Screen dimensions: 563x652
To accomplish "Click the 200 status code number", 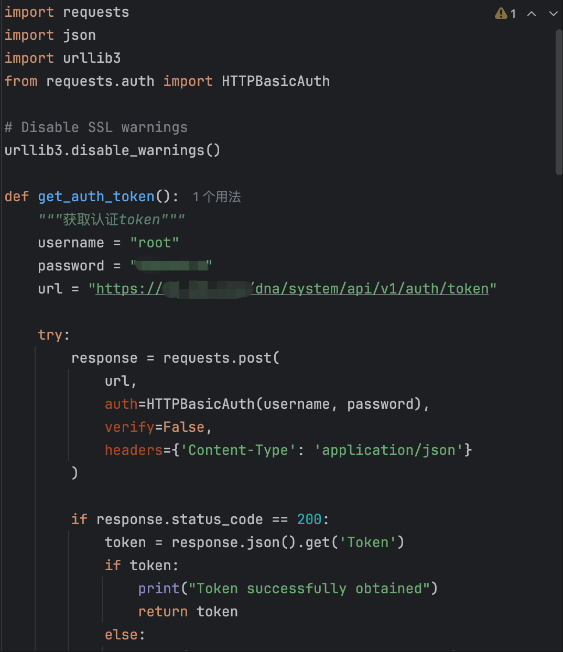I will pos(309,519).
